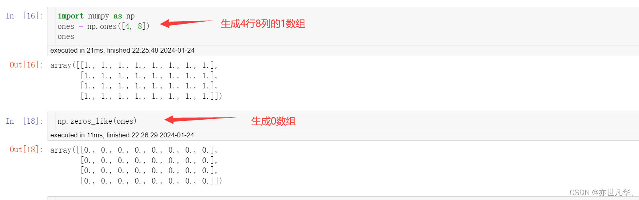
Task: Focus the np.zeros_like(ones) code cell
Action: click(343, 121)
